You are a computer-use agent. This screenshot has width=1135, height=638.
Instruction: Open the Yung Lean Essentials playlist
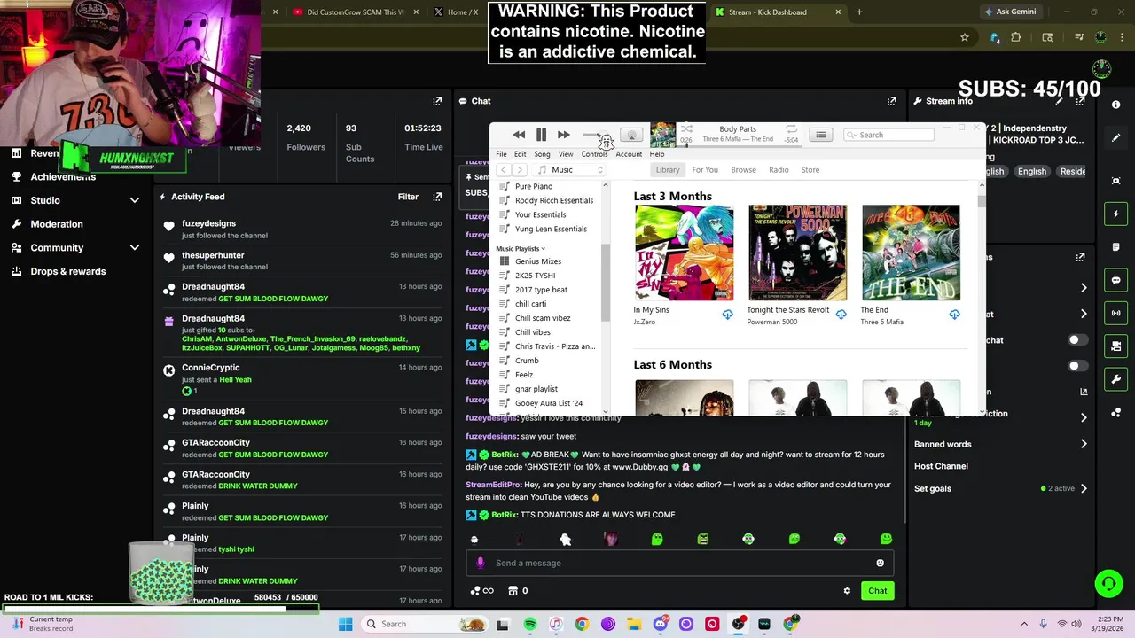550,230
